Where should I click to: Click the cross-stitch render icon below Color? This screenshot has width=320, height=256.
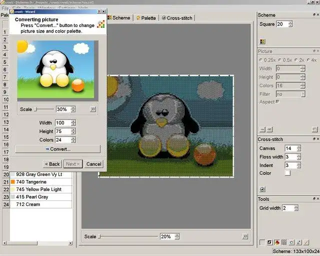pyautogui.click(x=262, y=189)
